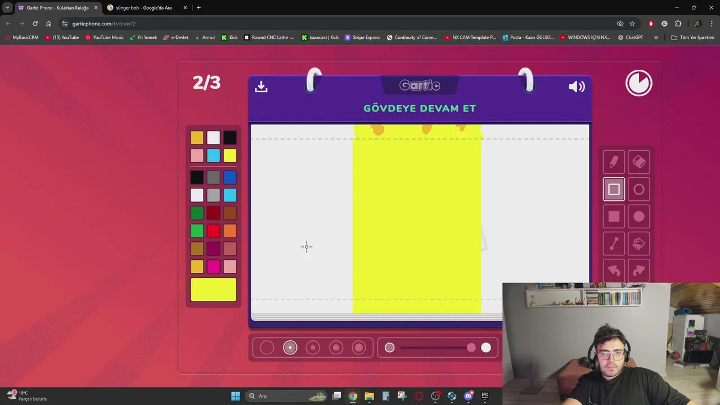Select the paint bucket fill tool
Viewport: 720px width, 405px height.
tap(639, 244)
